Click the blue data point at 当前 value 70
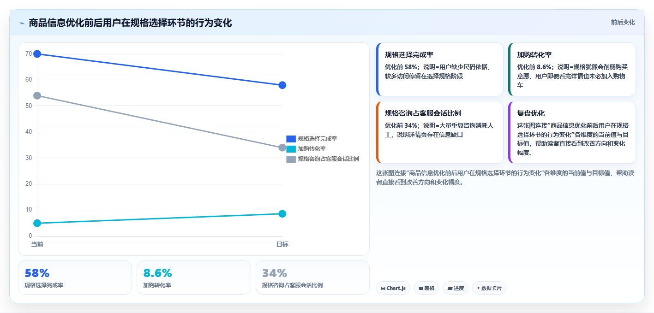Viewport: 654px width, 313px height. click(37, 54)
